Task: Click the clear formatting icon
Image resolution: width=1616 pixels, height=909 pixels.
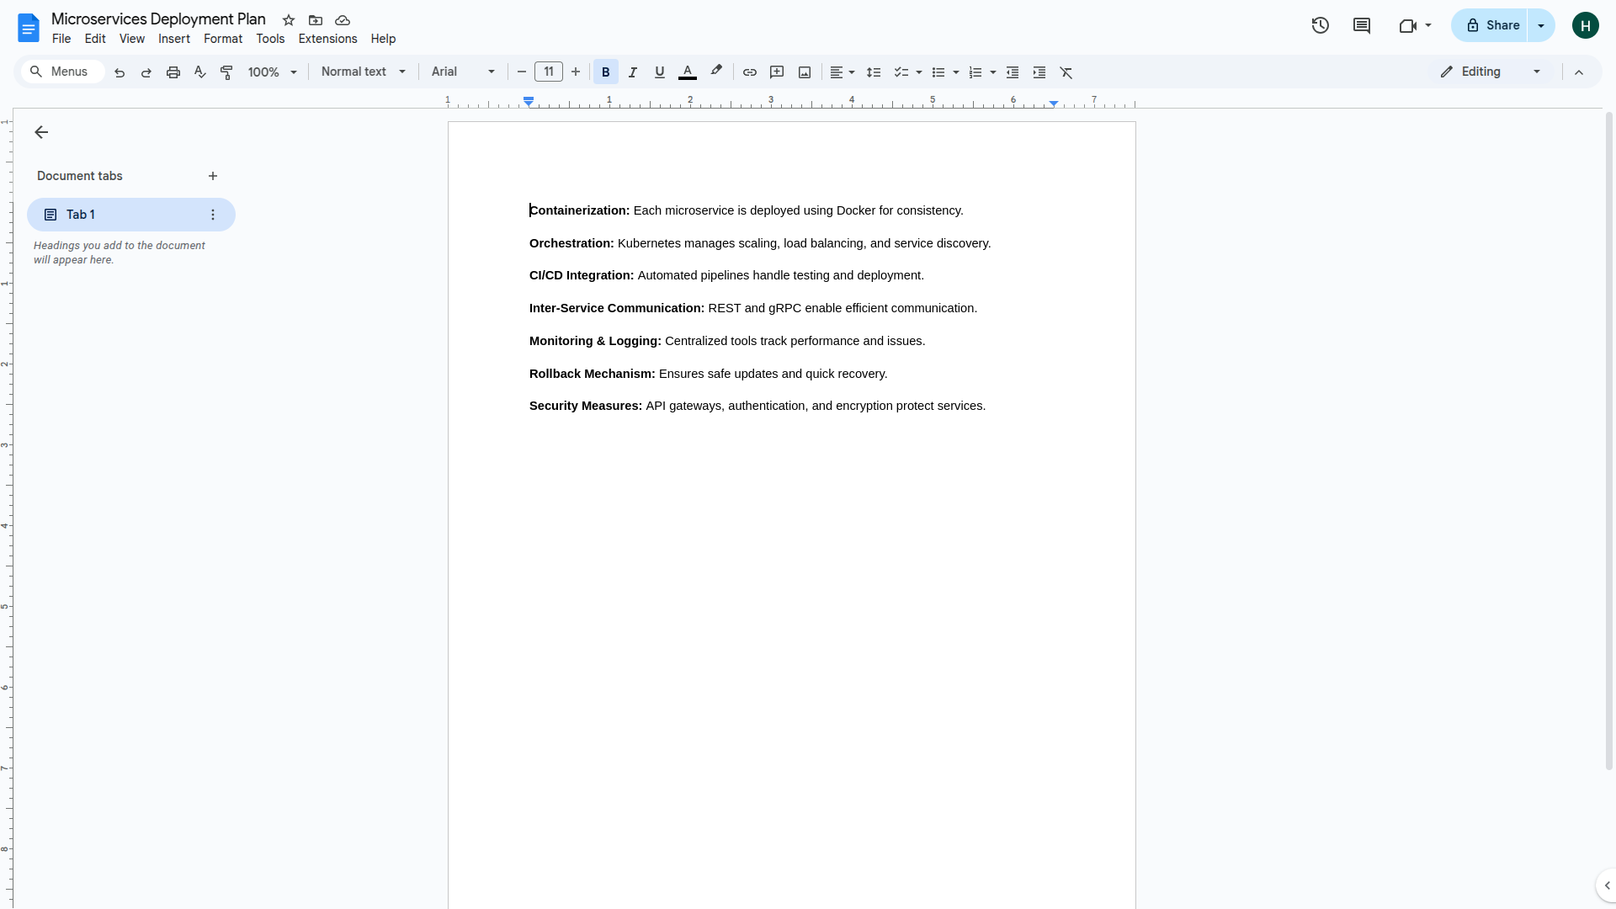Action: pos(1066,72)
